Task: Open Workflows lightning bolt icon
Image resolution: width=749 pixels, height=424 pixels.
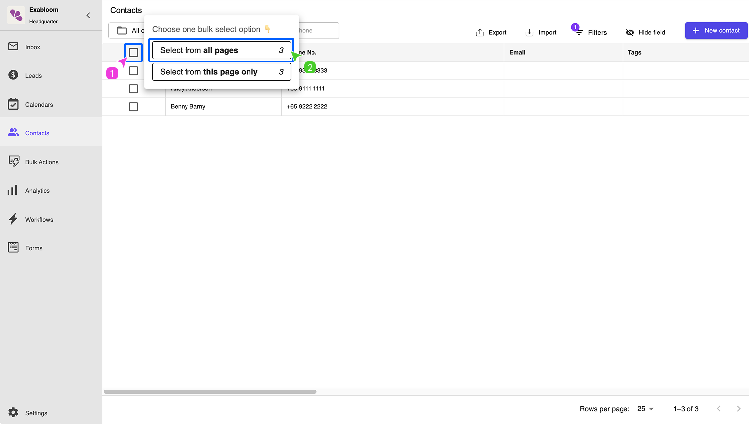Action: (x=13, y=219)
